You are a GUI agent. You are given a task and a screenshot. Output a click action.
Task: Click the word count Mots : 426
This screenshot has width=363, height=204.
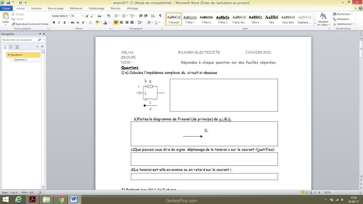point(28,192)
